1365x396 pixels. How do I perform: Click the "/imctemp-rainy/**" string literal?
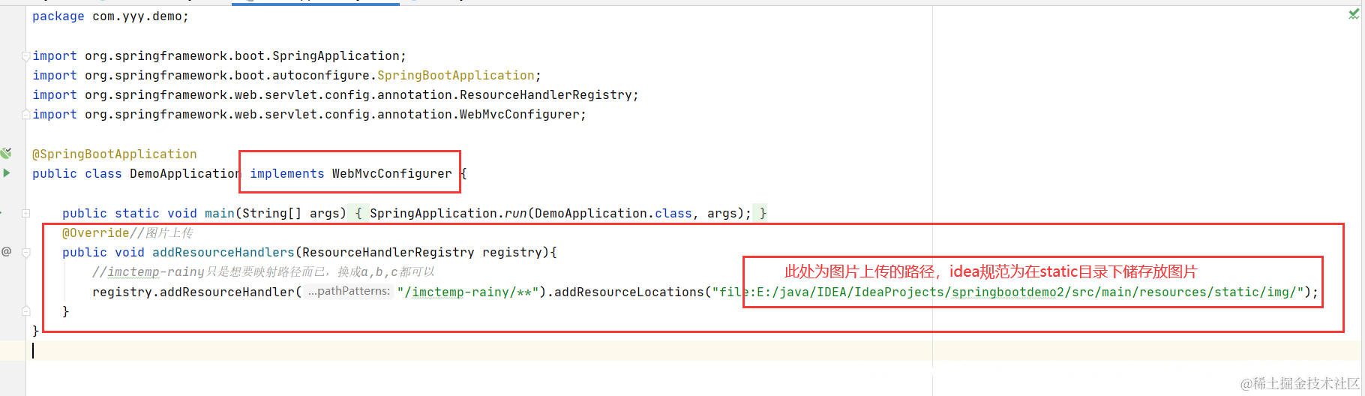468,292
